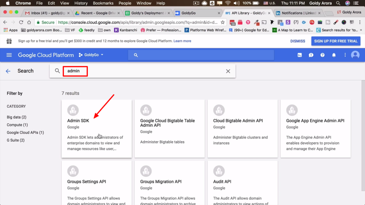Switch to the GoldyGo tab
The height and width of the screenshot is (205, 365).
[197, 13]
